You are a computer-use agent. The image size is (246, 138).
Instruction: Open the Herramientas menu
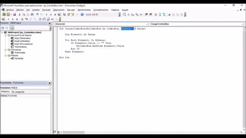pyautogui.click(x=84, y=10)
